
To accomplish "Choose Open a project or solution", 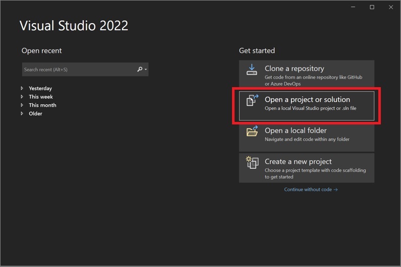I will pos(307,106).
